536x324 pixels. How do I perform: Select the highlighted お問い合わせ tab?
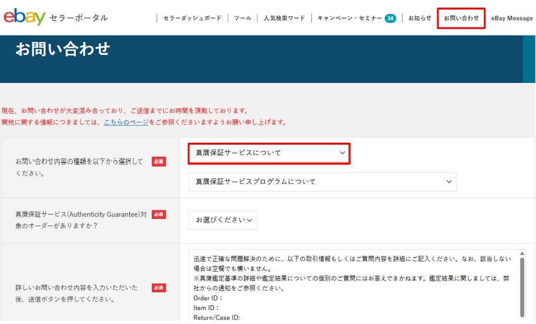[x=460, y=17]
